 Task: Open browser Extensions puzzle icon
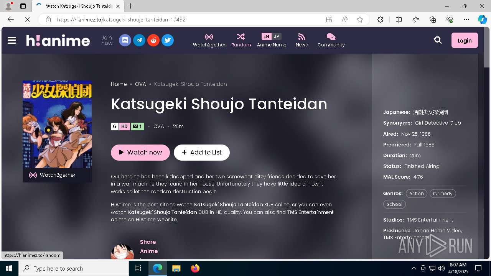(380, 20)
